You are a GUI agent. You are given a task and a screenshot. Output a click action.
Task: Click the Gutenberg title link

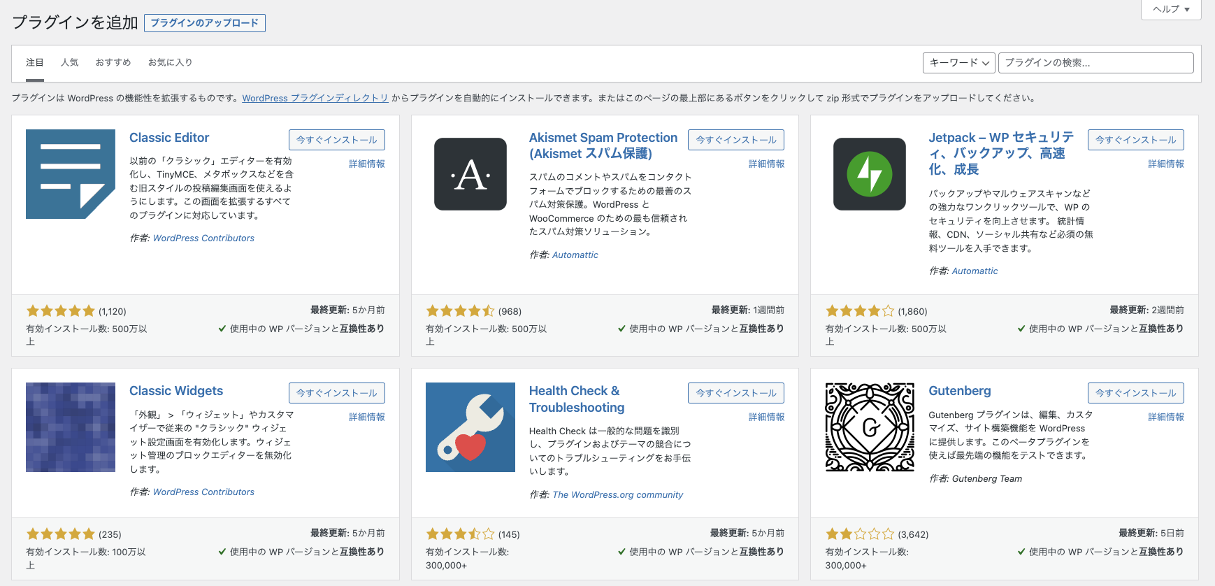point(960,391)
